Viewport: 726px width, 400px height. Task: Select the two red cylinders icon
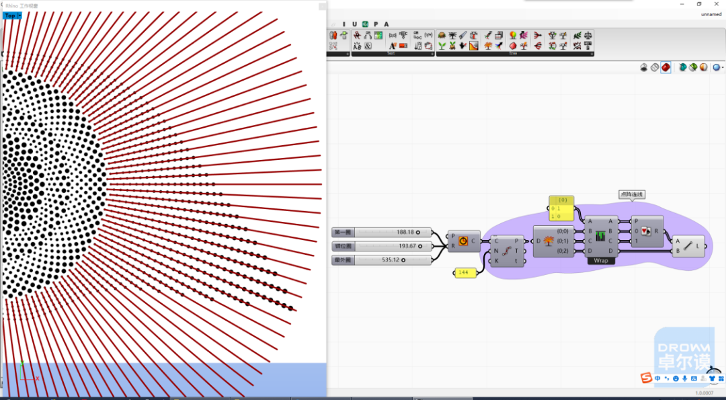[x=333, y=35]
